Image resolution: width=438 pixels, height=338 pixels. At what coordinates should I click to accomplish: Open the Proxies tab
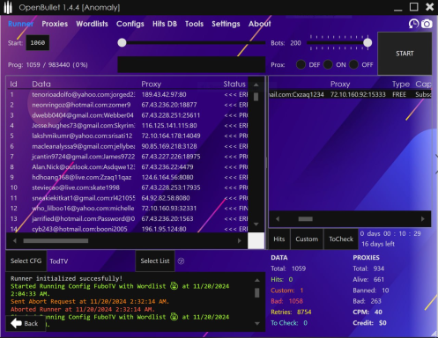click(55, 24)
